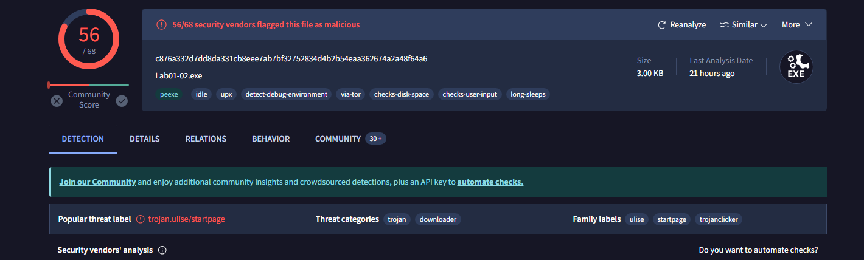Screen dimensions: 864x260
Task: Vote malicious with the X community button
Action: tap(57, 101)
